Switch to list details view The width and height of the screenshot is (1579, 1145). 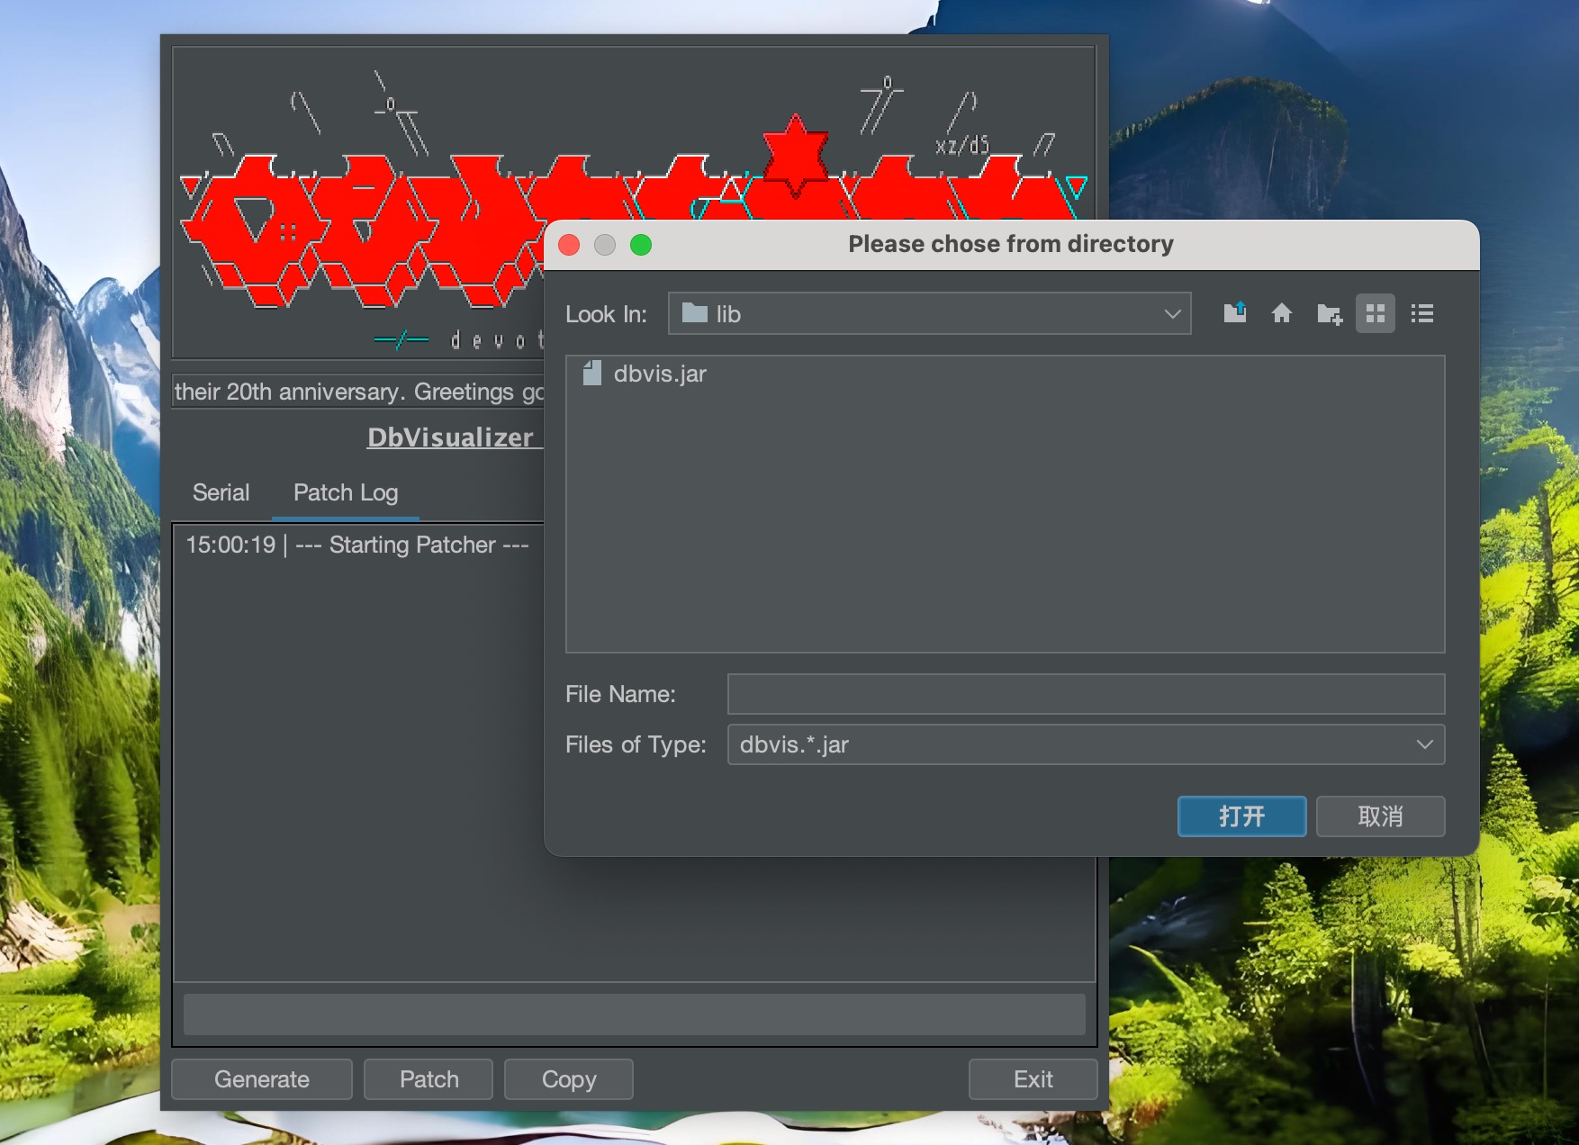tap(1422, 313)
